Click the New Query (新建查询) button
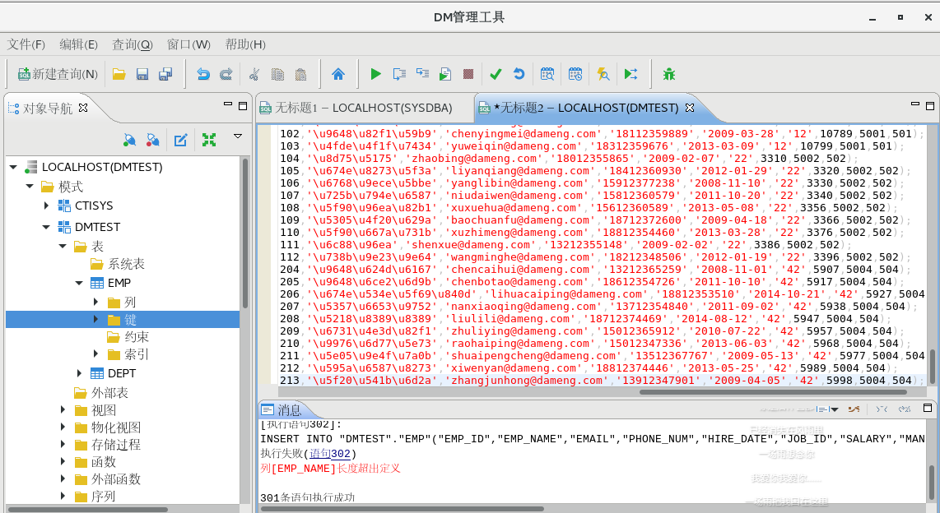The image size is (940, 513). tap(58, 74)
